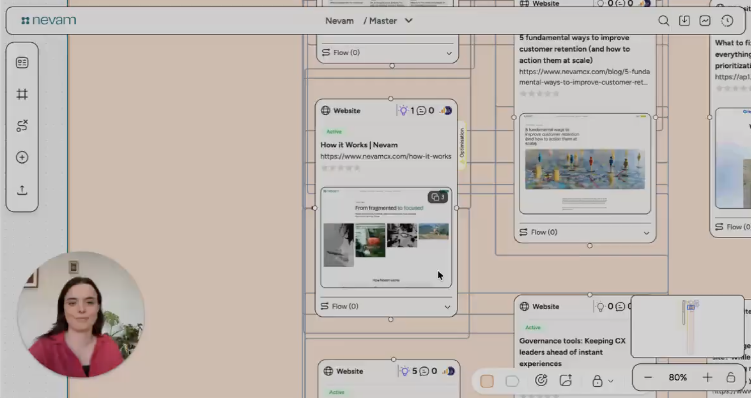This screenshot has height=398, width=751.
Task: Click lightbulb on Governance tools card
Action: pos(600,307)
